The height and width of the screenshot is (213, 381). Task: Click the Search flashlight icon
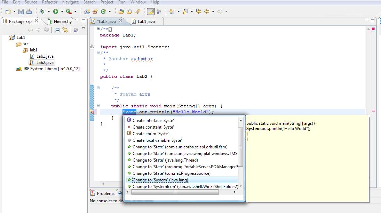(138, 11)
